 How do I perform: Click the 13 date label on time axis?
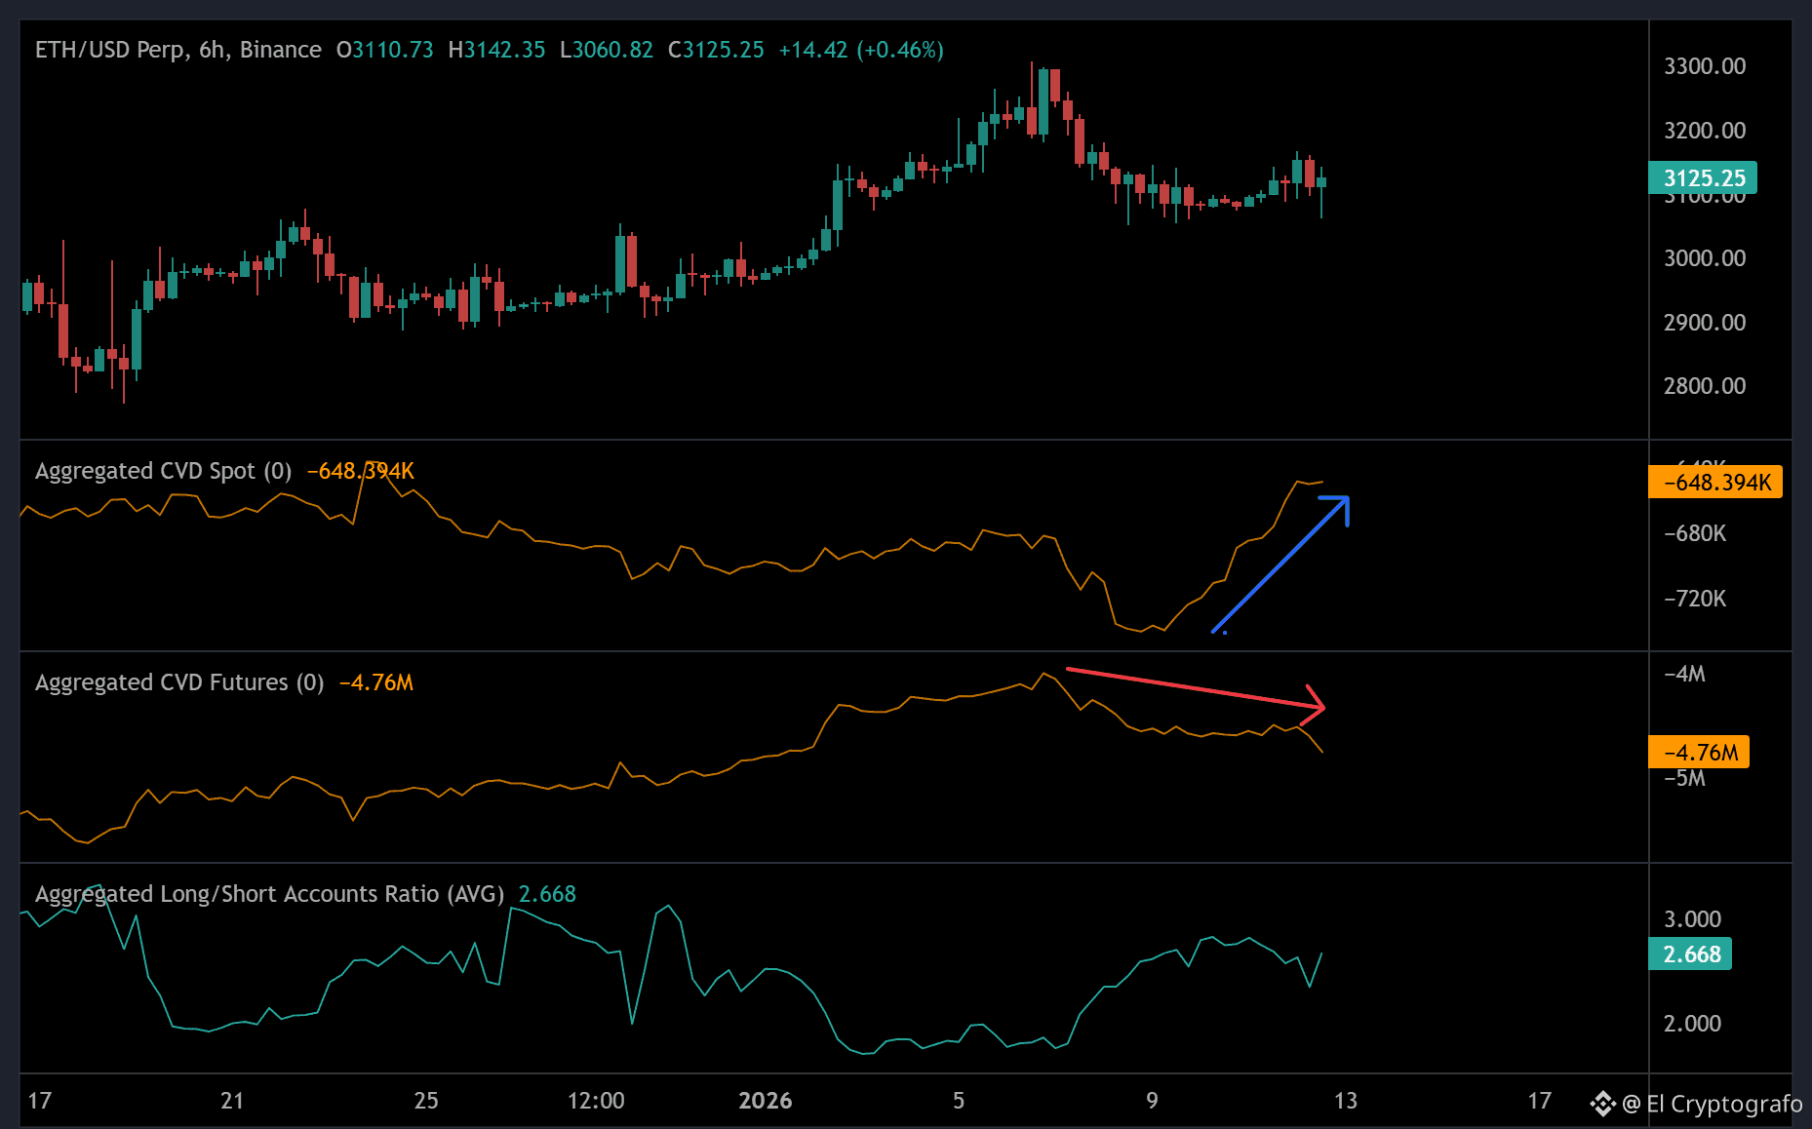pos(1345,1101)
